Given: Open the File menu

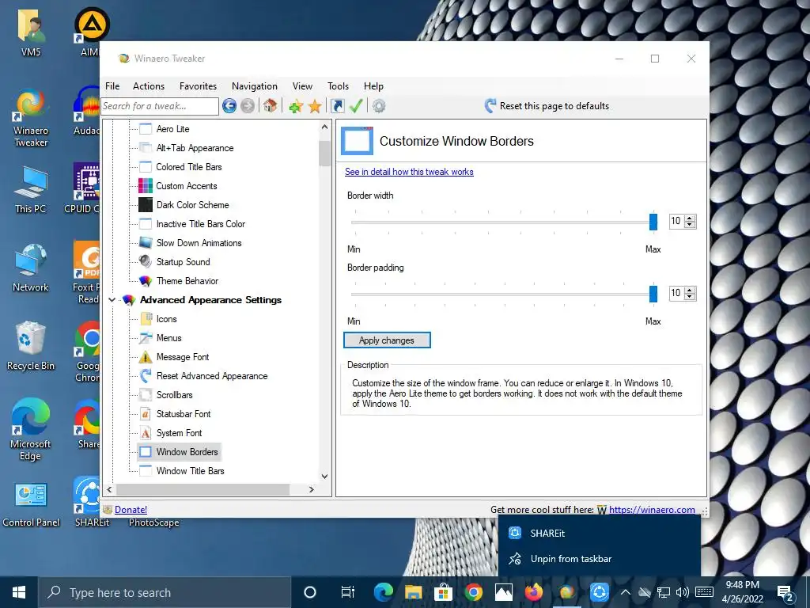Looking at the screenshot, I should click(112, 86).
